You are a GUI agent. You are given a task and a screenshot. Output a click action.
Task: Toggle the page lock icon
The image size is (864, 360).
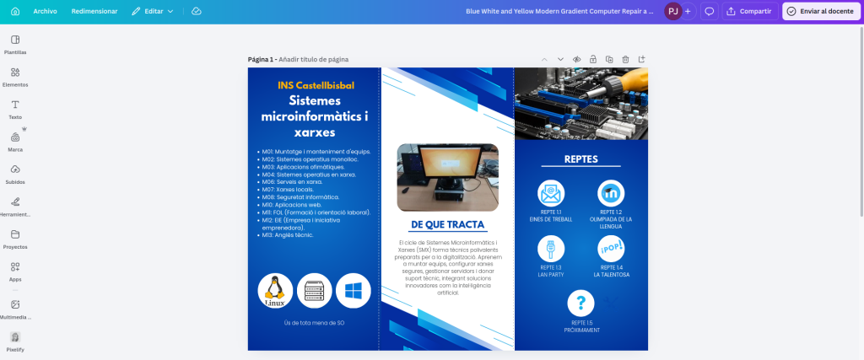593,59
